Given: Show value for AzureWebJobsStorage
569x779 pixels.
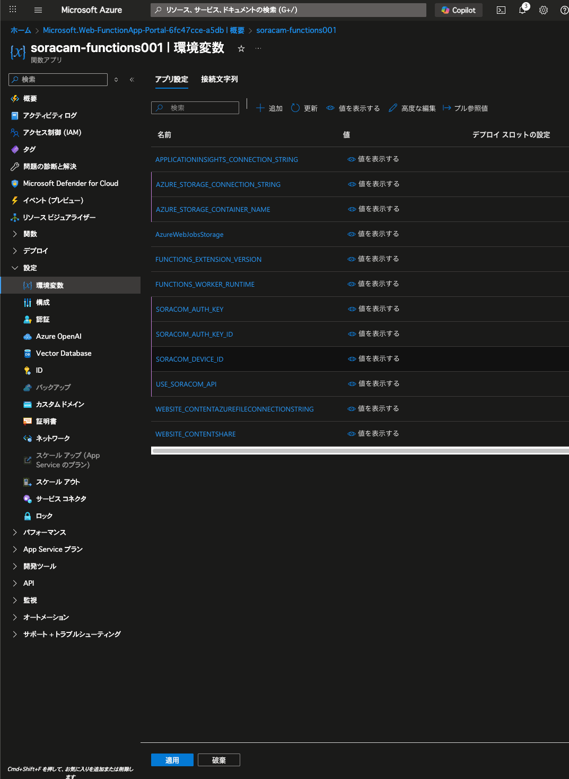Looking at the screenshot, I should pyautogui.click(x=373, y=234).
